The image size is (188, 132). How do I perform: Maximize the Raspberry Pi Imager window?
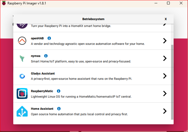(x=168, y=3)
